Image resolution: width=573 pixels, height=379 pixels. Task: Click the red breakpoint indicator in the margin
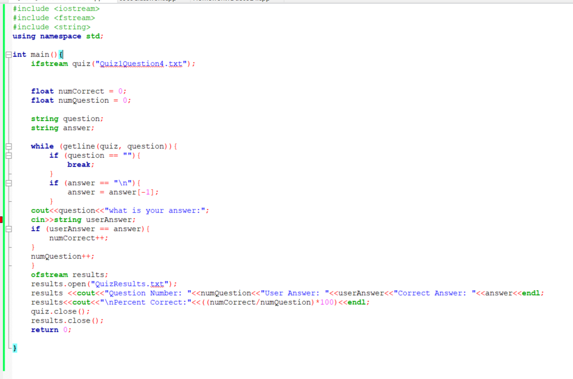(2, 220)
